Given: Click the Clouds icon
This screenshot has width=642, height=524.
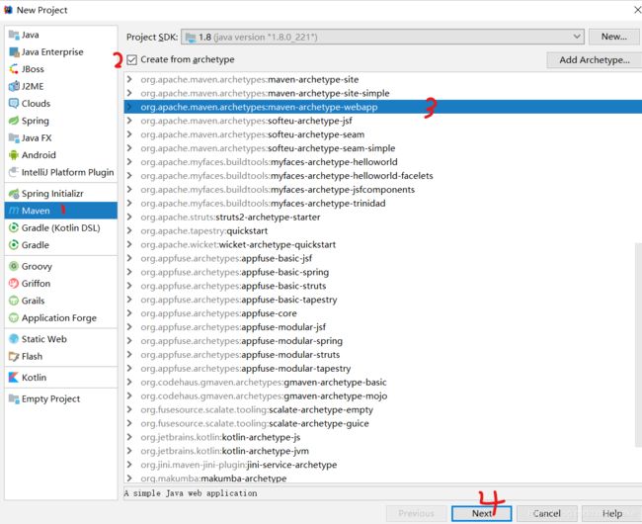Looking at the screenshot, I should pos(14,104).
